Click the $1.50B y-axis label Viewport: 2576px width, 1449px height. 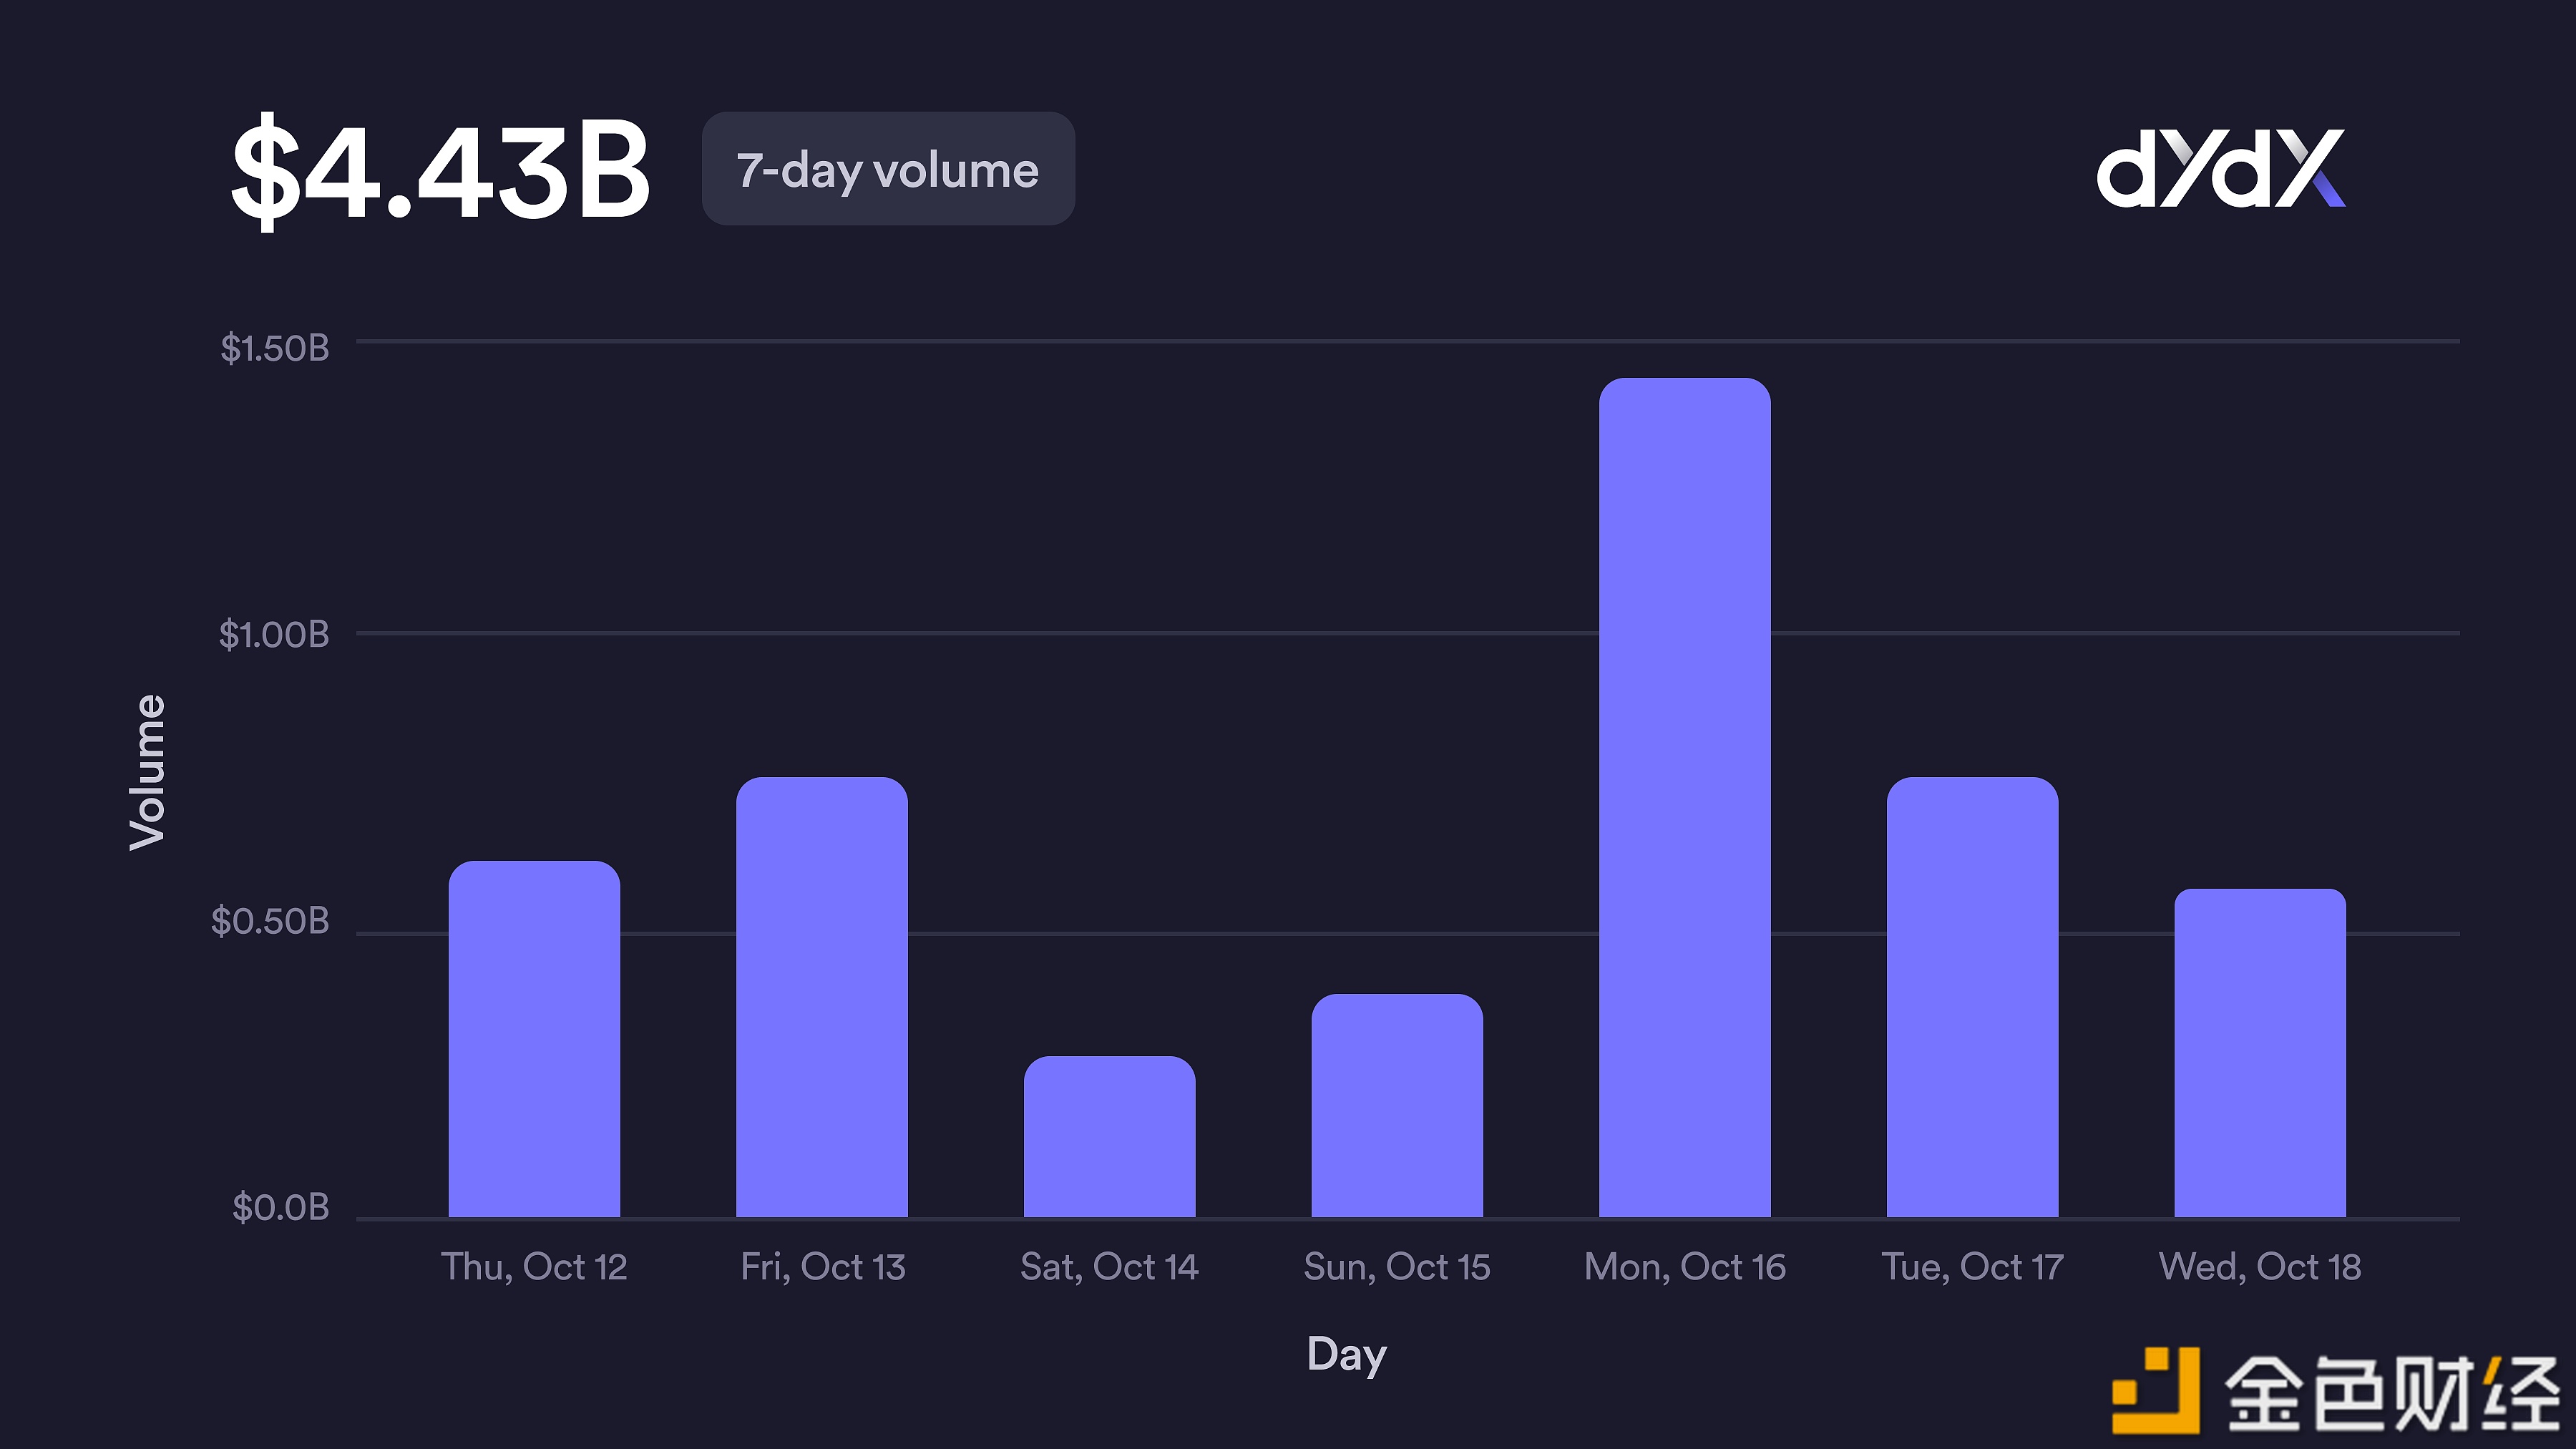(x=274, y=348)
